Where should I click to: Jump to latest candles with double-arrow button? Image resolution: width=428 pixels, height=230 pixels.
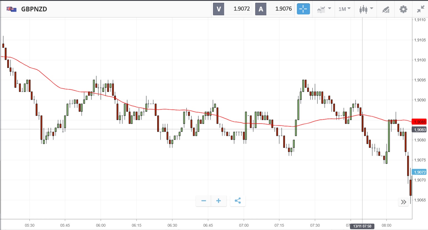click(403, 202)
